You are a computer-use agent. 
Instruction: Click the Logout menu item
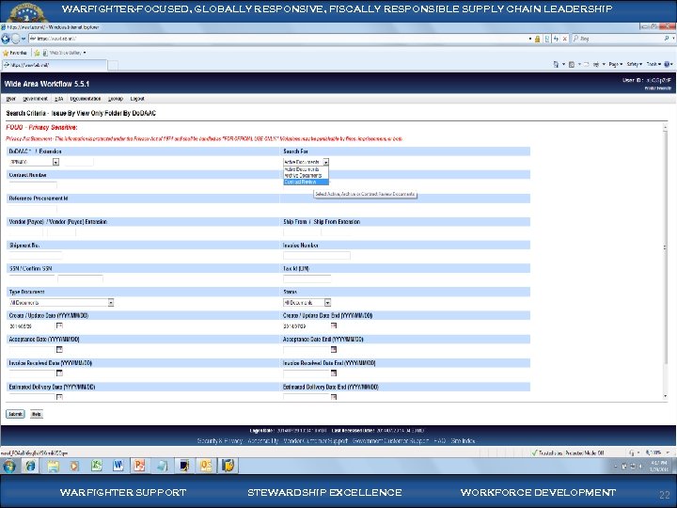tap(137, 99)
